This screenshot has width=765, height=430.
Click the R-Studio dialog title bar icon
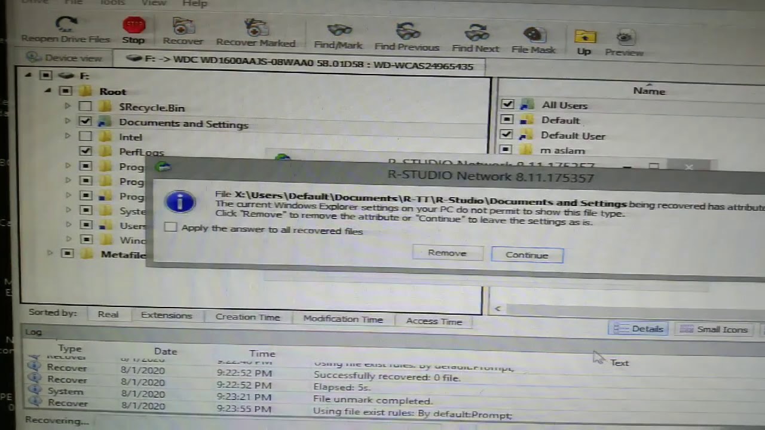pos(162,167)
